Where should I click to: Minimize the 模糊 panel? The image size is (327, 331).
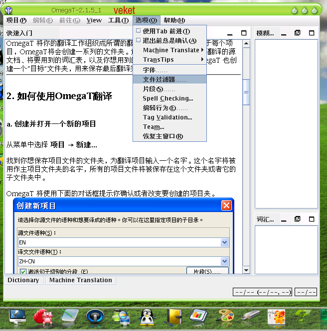[284, 34]
